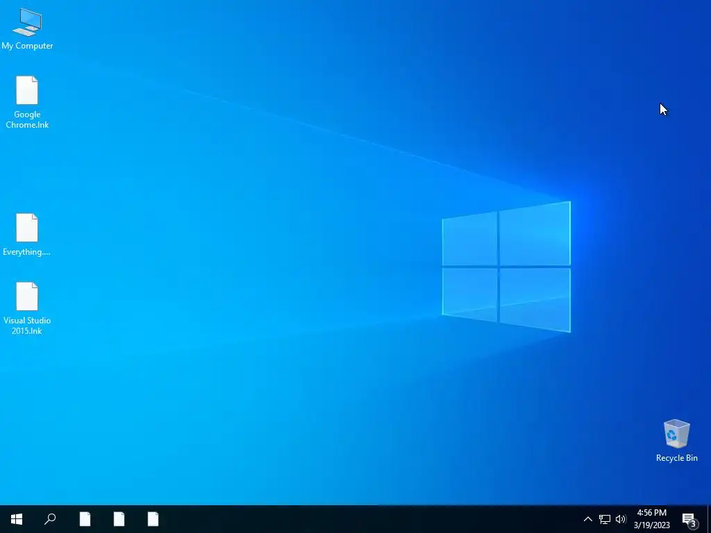Click the middle blank pinned taskbar icon

[119, 519]
